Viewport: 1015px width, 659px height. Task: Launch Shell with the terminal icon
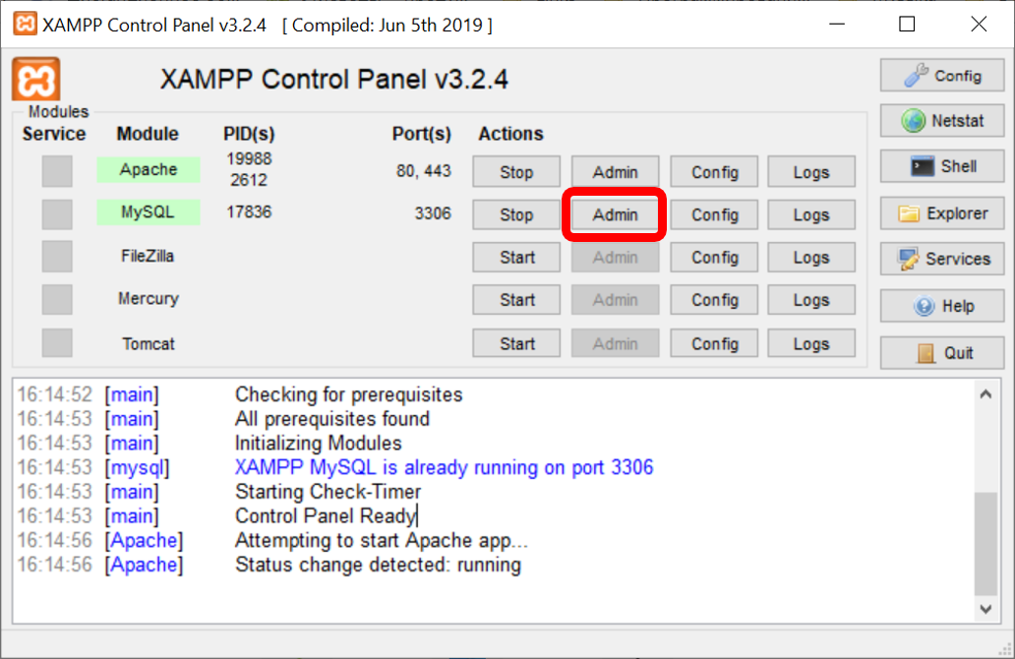(x=942, y=166)
